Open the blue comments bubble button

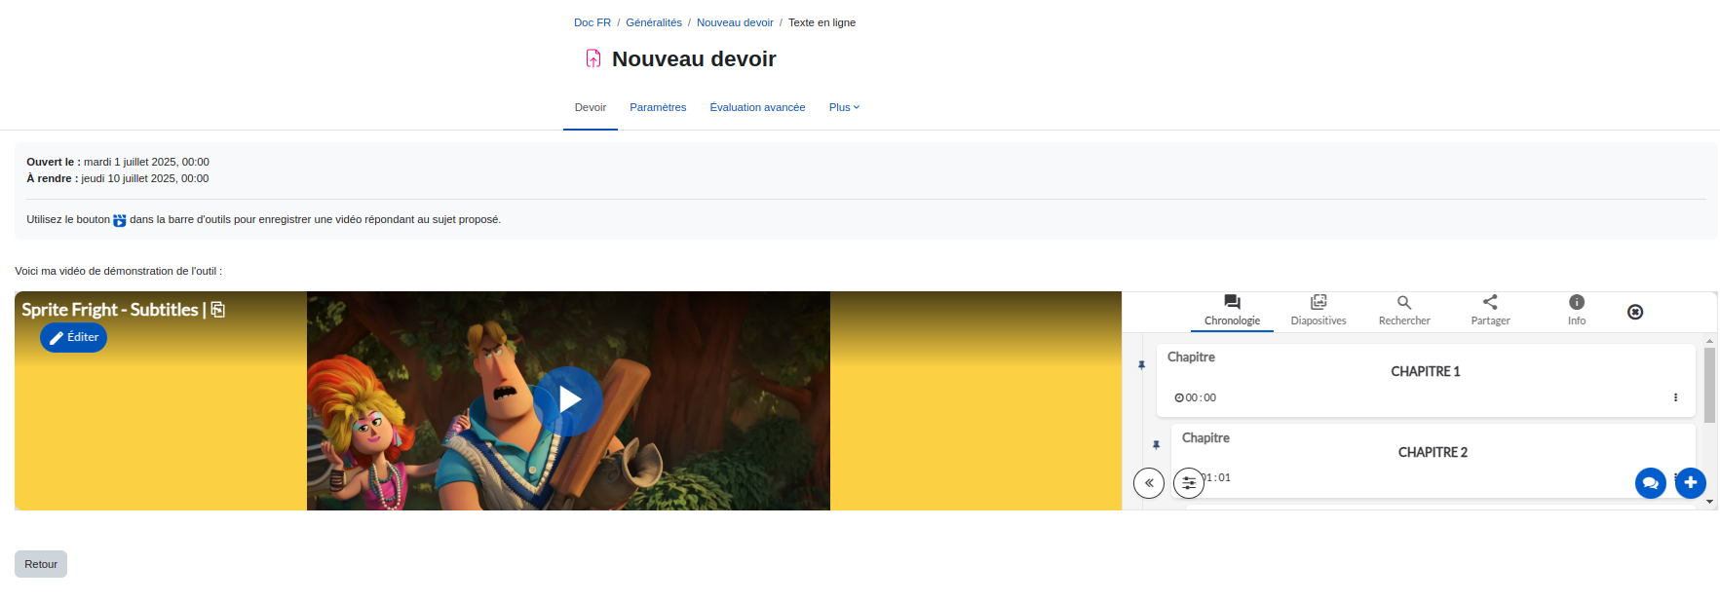click(1650, 482)
